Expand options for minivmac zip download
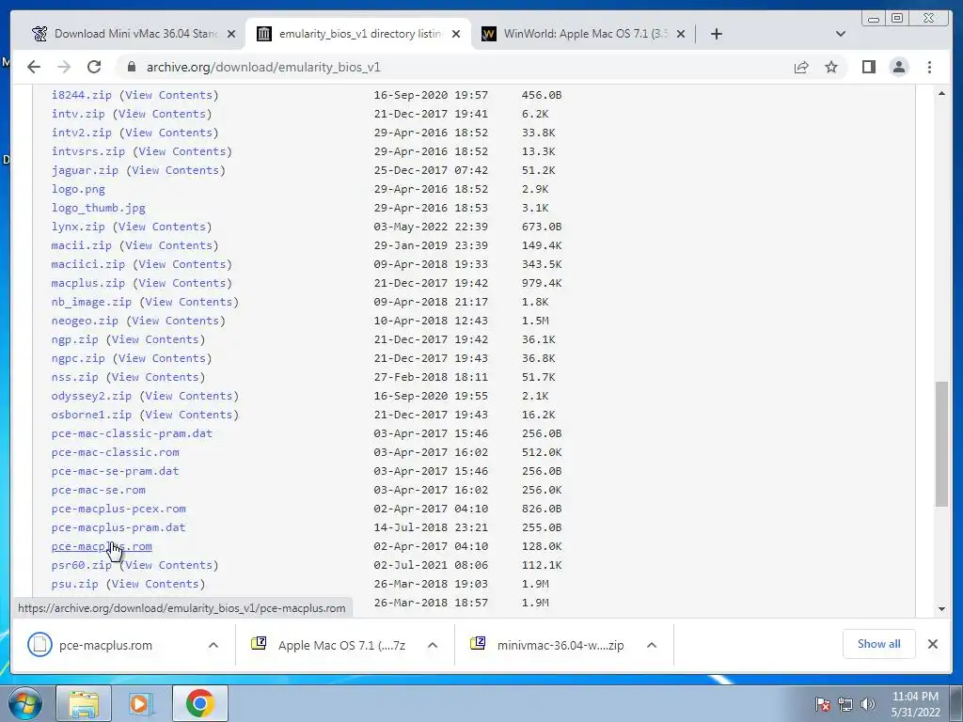Image resolution: width=963 pixels, height=722 pixels. coord(652,645)
